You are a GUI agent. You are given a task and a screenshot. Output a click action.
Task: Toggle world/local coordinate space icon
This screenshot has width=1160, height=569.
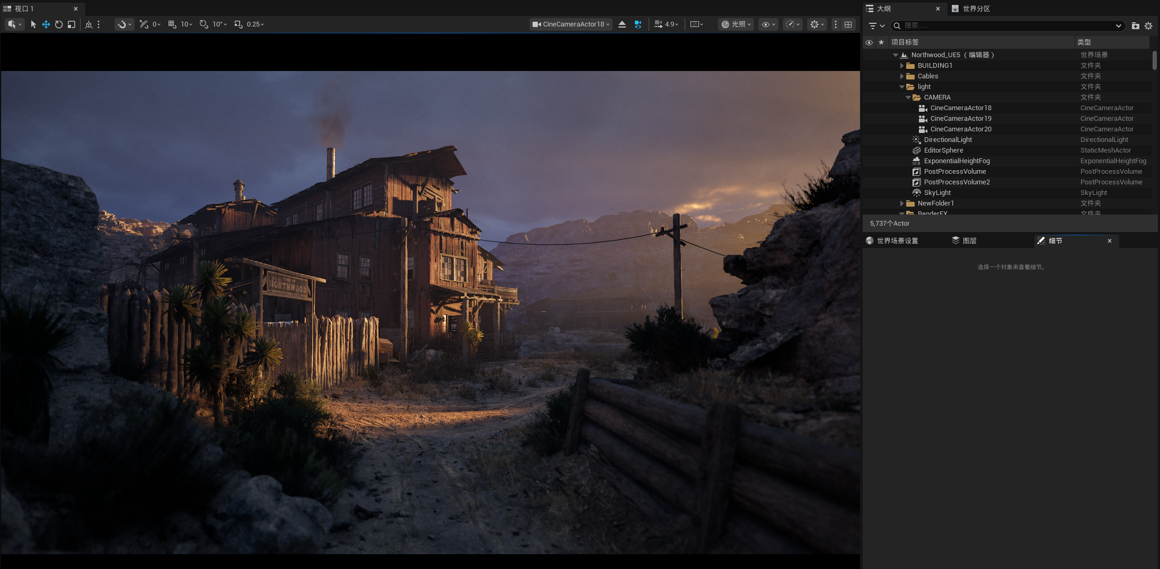point(88,24)
